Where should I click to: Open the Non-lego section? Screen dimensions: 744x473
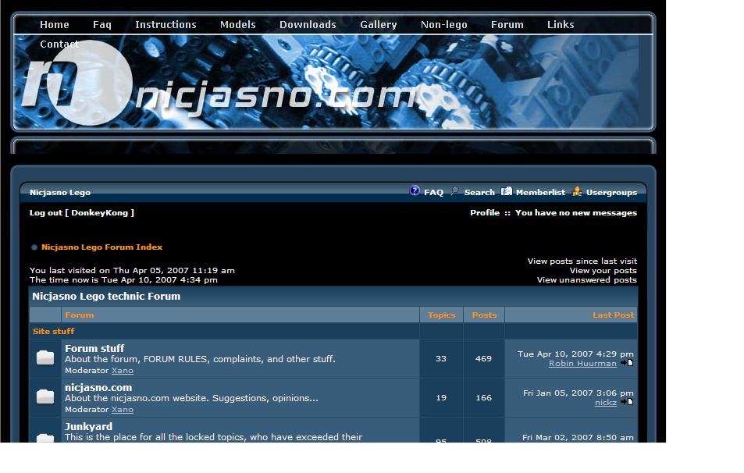click(443, 25)
